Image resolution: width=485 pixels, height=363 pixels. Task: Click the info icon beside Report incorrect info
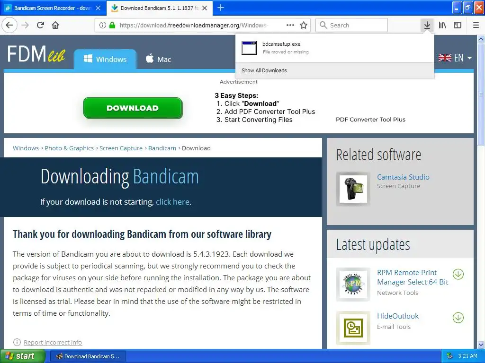(17, 342)
